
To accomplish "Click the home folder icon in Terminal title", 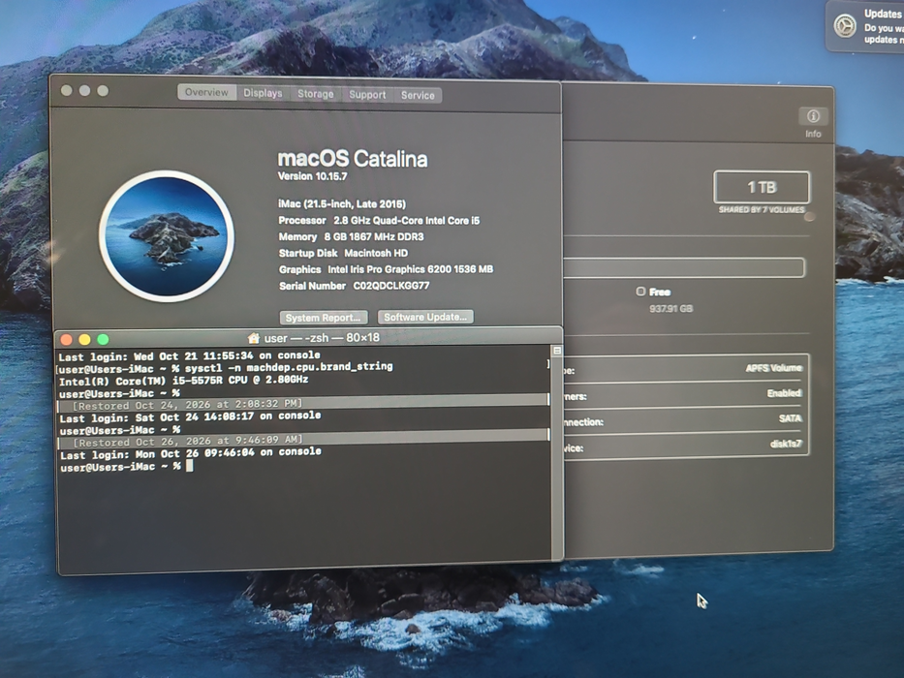I will 254,338.
